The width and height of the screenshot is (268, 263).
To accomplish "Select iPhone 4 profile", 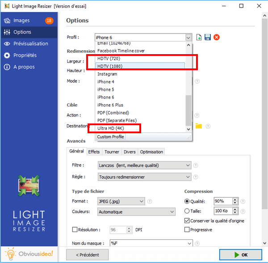I will click(x=141, y=82).
